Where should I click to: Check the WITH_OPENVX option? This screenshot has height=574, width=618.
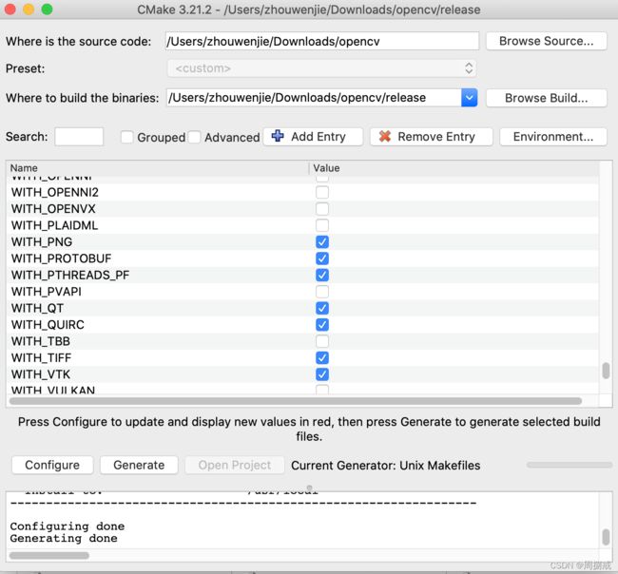click(x=322, y=209)
